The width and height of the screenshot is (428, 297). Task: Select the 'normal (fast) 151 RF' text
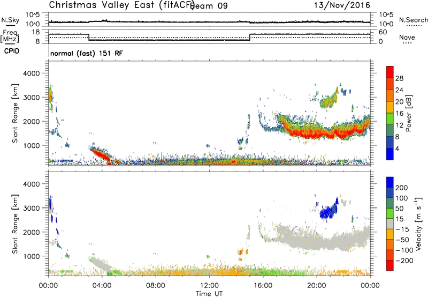(x=87, y=53)
